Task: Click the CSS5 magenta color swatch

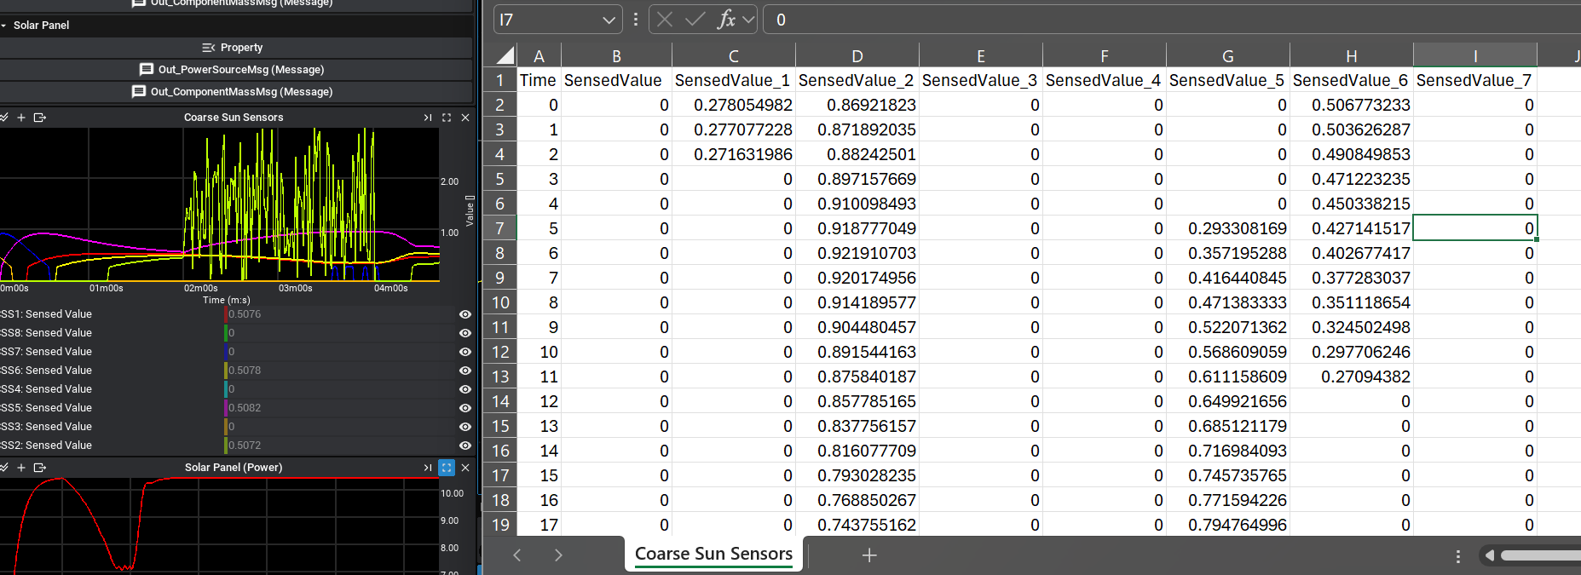Action: click(226, 408)
